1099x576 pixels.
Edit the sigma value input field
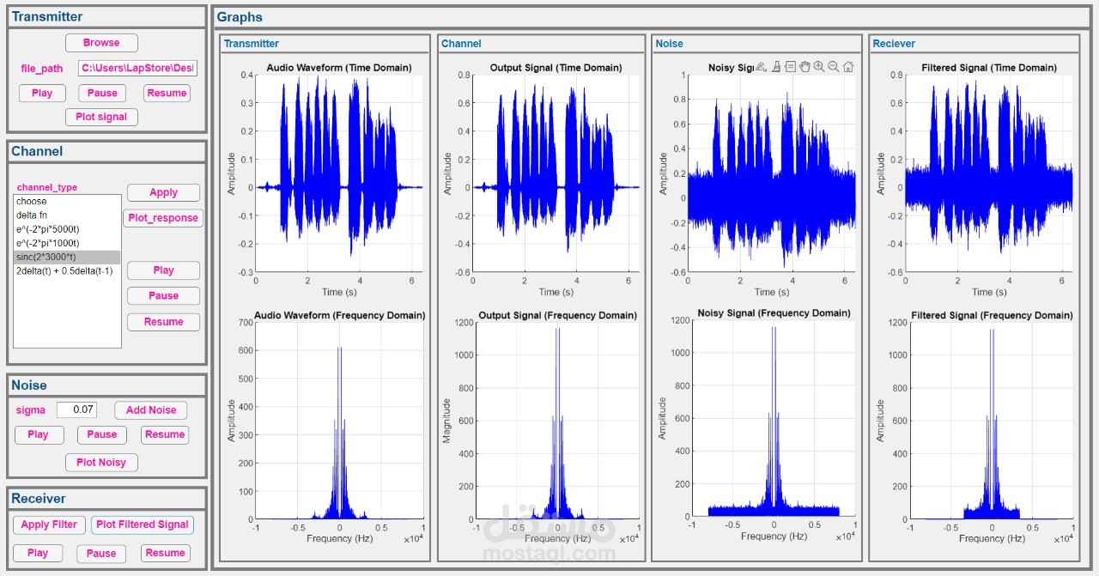(x=77, y=409)
